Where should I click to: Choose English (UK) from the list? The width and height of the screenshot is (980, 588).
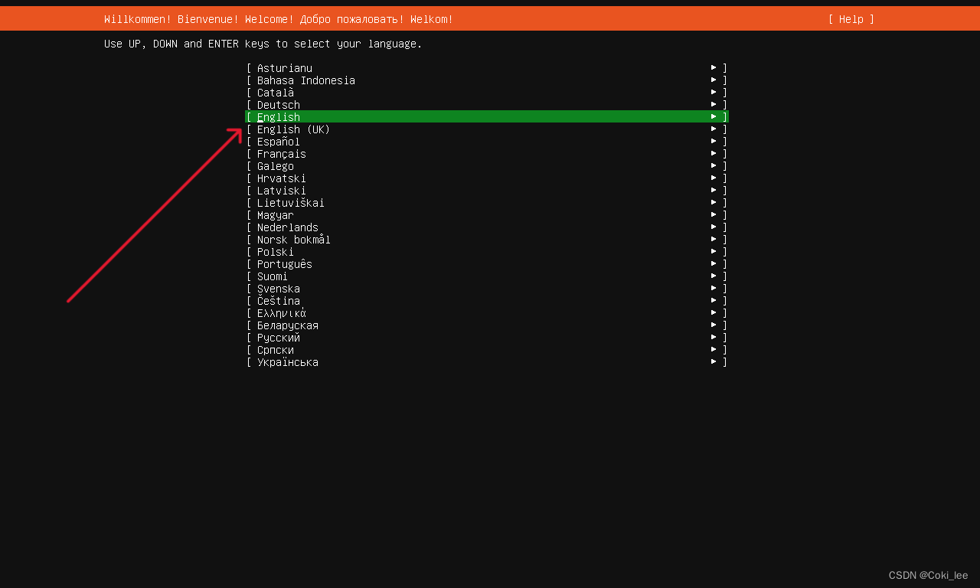tap(293, 129)
